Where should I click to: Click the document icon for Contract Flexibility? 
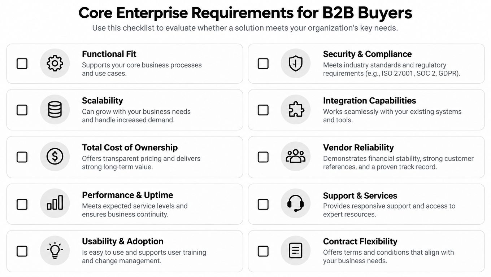point(296,250)
